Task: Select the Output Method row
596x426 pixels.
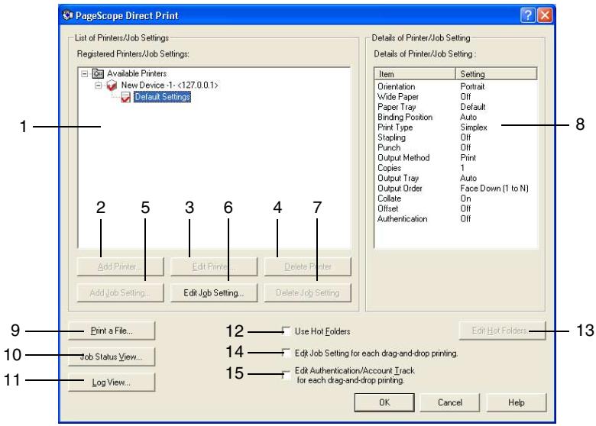Action: [456, 157]
